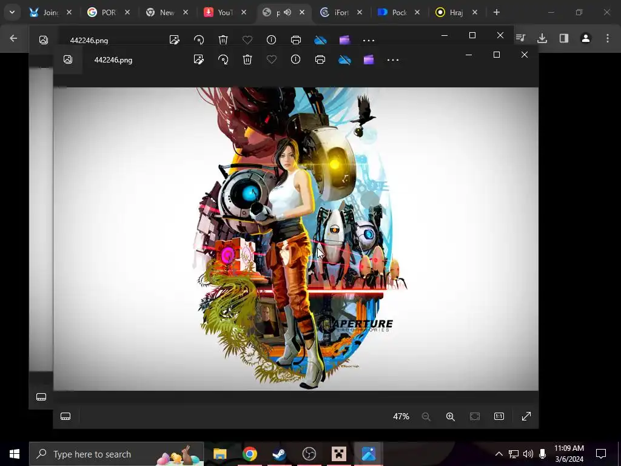
Task: Open image editor in back Photos window
Action: coord(174,39)
